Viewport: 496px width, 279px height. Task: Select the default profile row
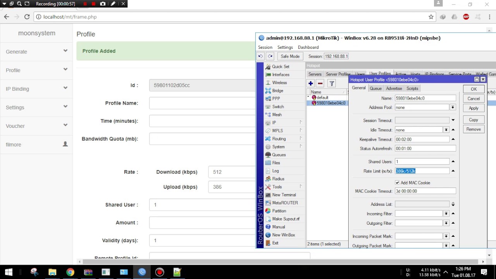tap(327, 98)
